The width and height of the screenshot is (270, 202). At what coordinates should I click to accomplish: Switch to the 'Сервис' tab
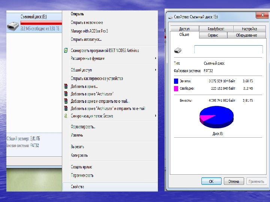click(213, 35)
